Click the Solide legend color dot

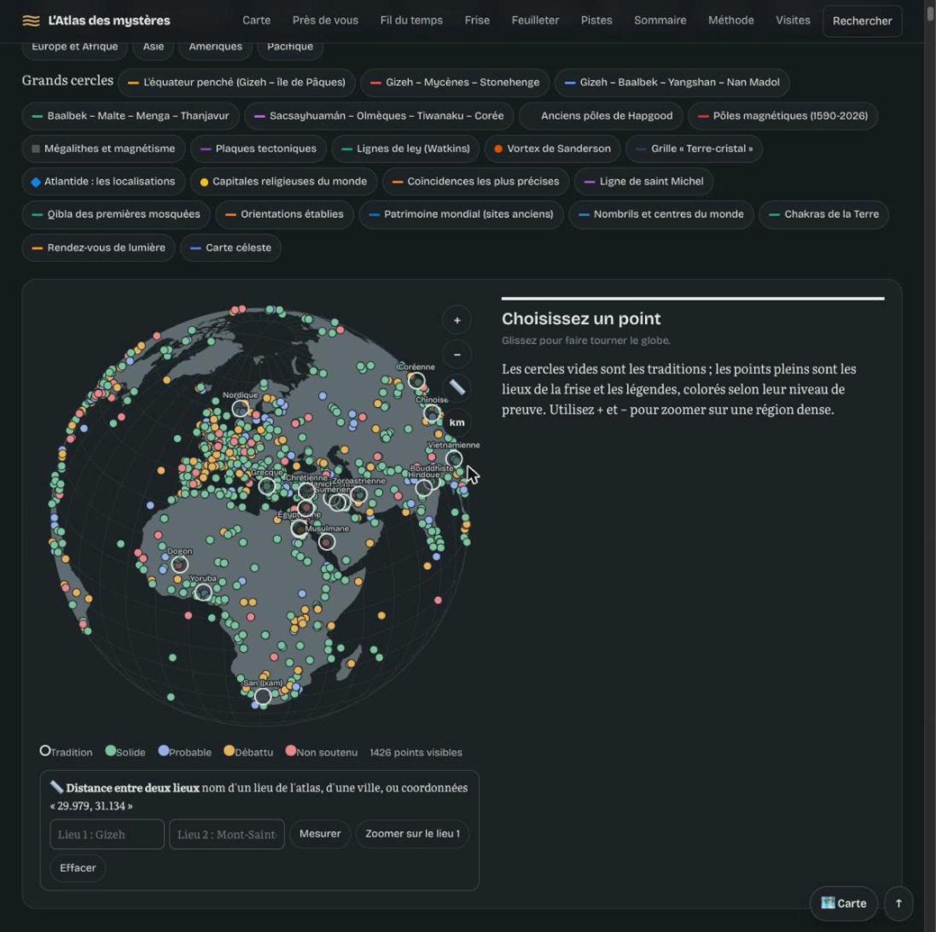click(x=110, y=750)
